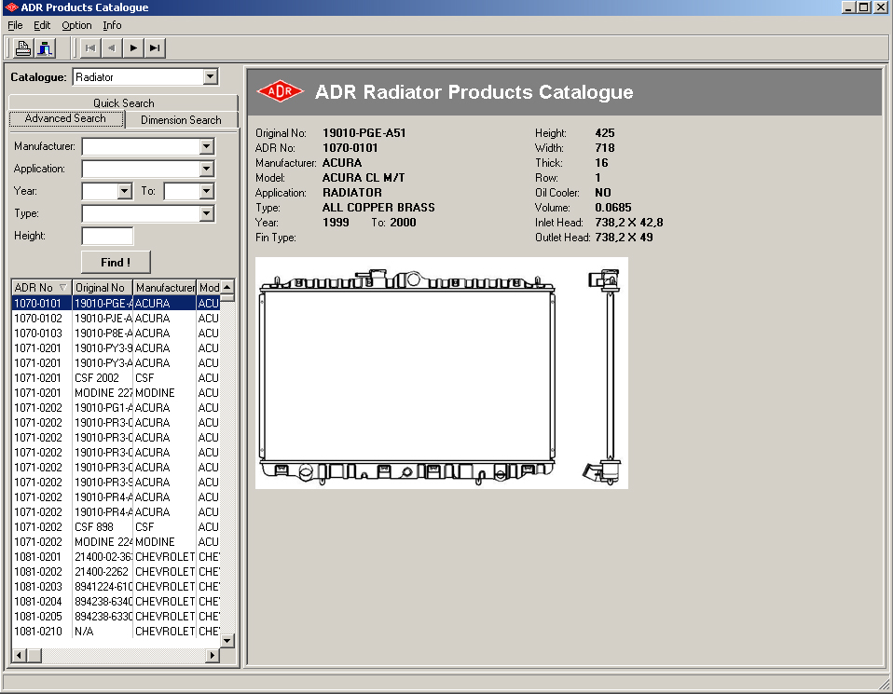The image size is (893, 694).
Task: Switch to the Dimension Search tab
Action: pyautogui.click(x=181, y=119)
